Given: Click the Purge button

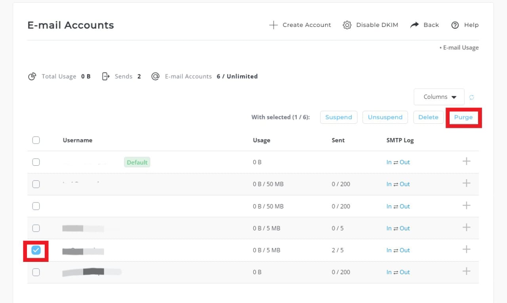Looking at the screenshot, I should [463, 117].
